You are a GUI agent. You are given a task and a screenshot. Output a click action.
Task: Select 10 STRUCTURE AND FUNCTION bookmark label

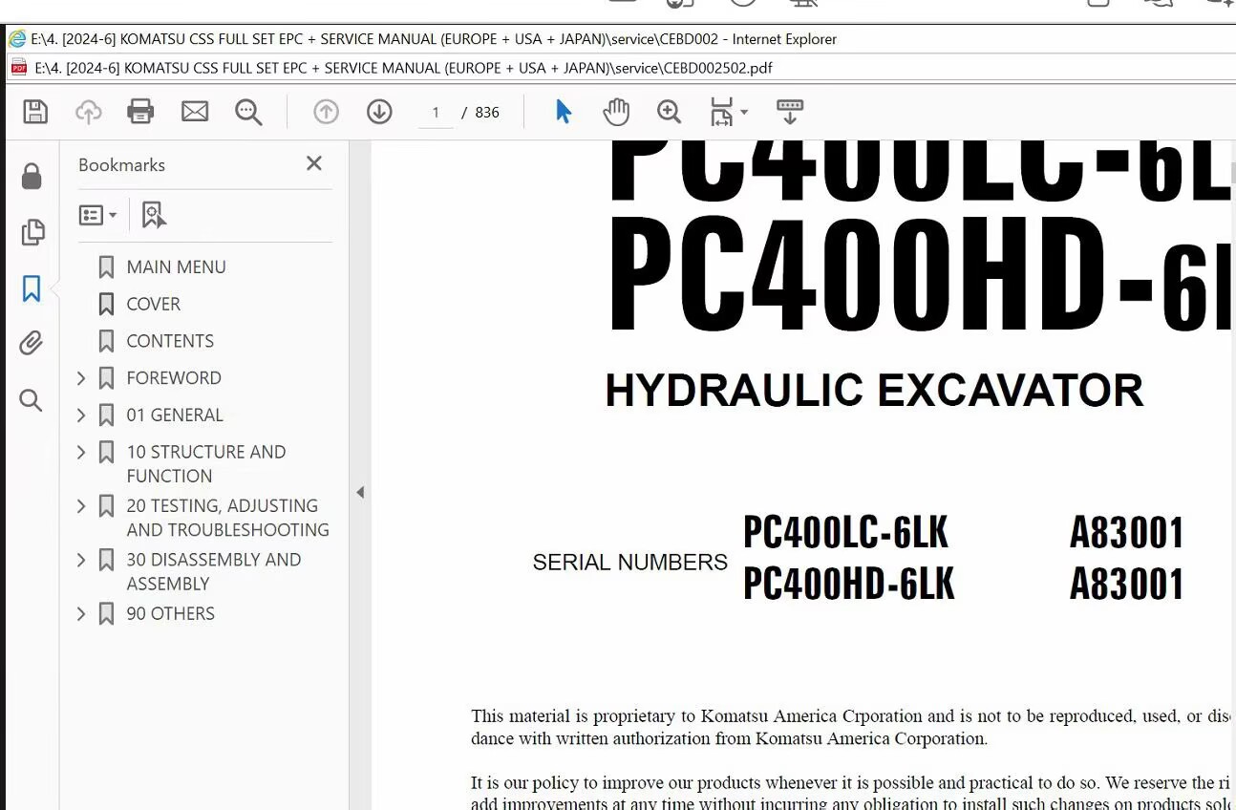coord(206,464)
